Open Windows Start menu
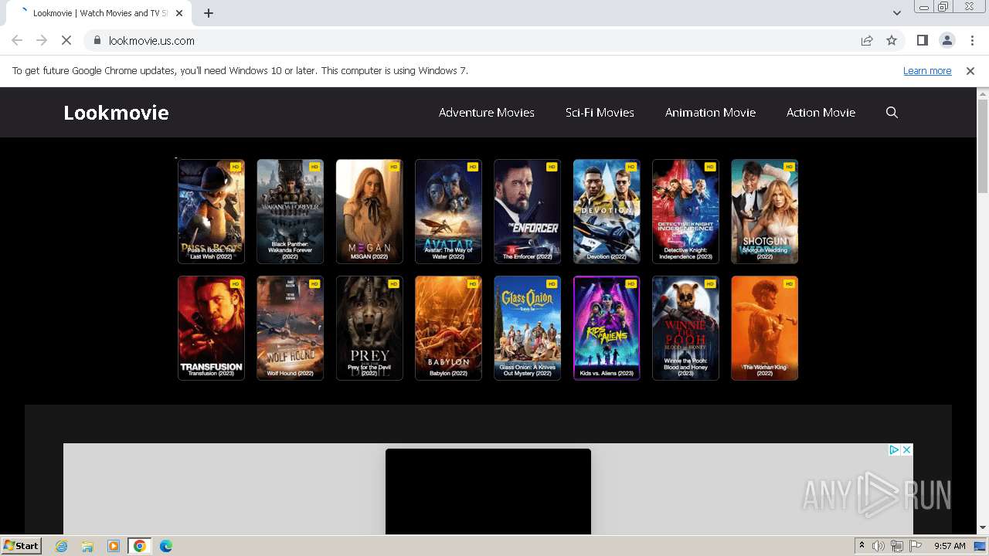This screenshot has height=556, width=989. [22, 545]
